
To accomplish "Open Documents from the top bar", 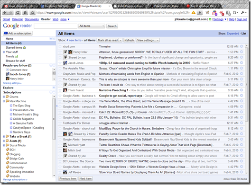I will (x=32, y=19).
